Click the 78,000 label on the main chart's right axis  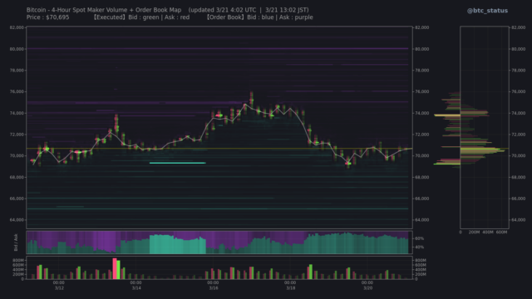[421, 71]
